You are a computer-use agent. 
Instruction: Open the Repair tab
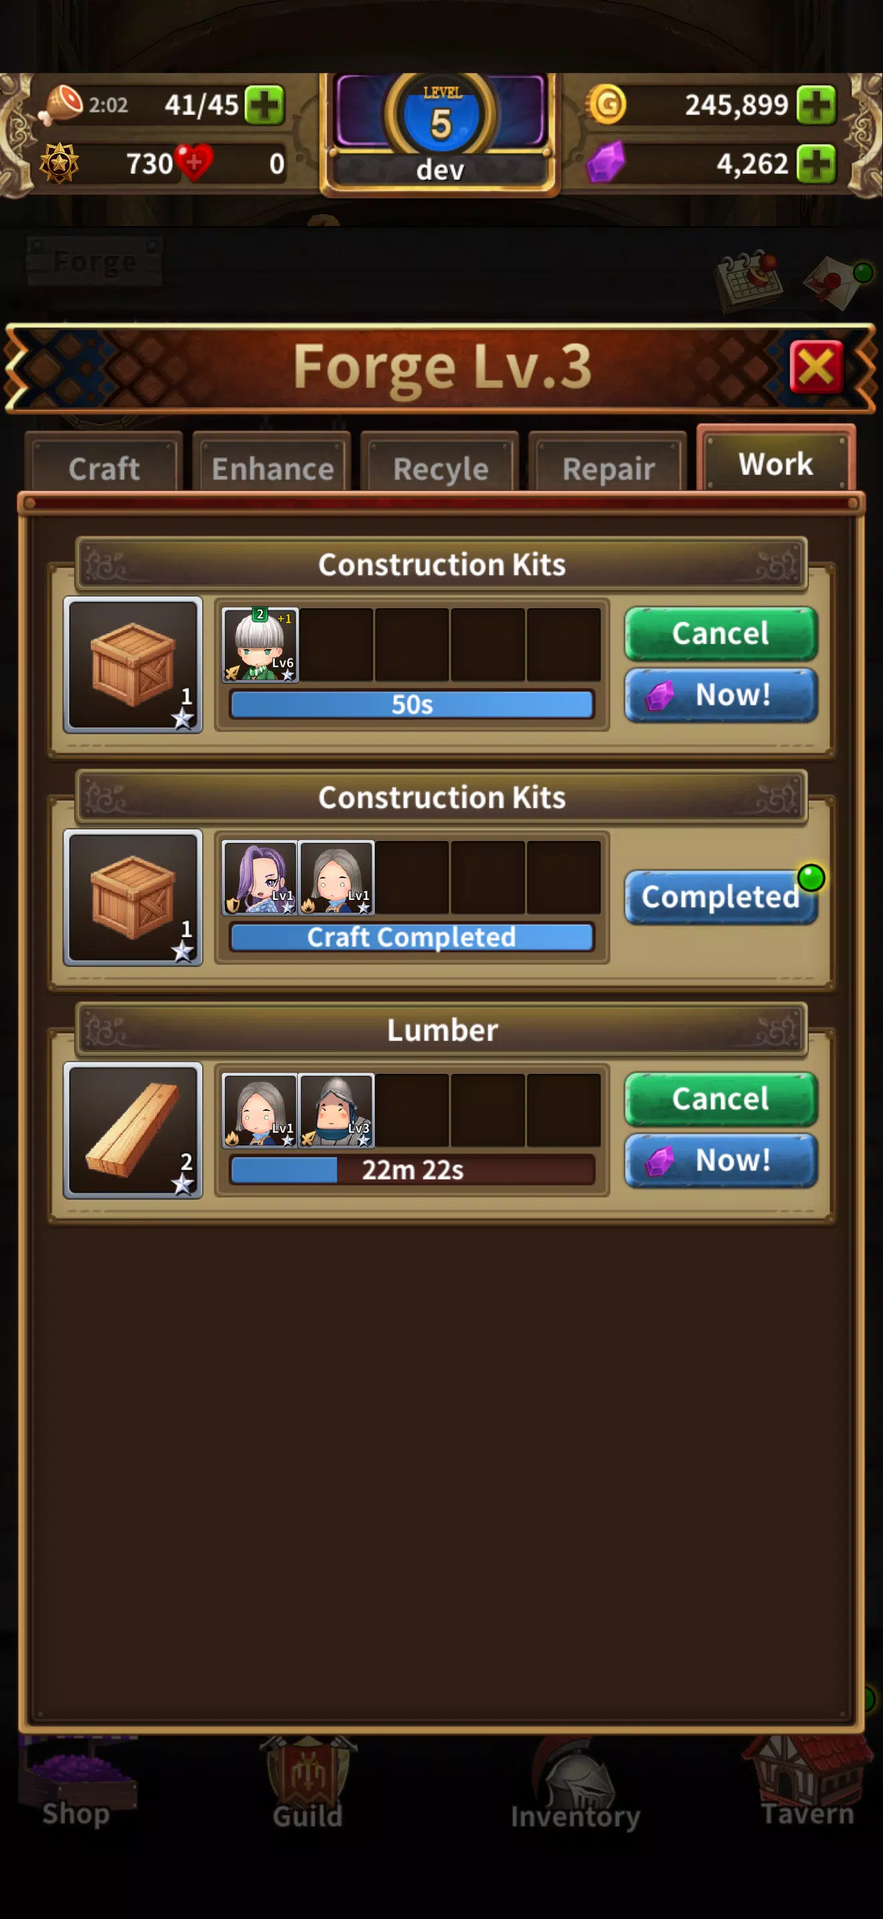608,468
